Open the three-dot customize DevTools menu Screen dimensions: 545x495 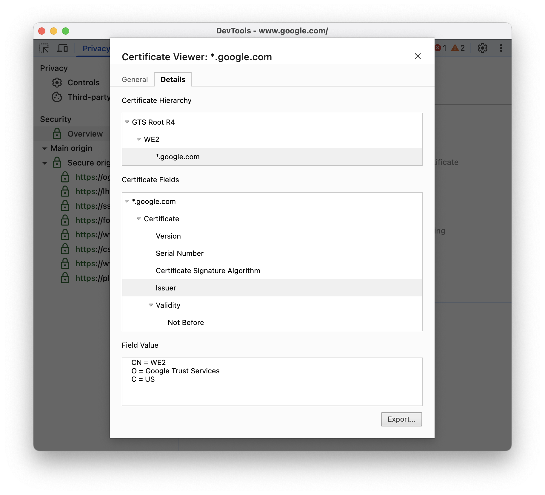501,48
